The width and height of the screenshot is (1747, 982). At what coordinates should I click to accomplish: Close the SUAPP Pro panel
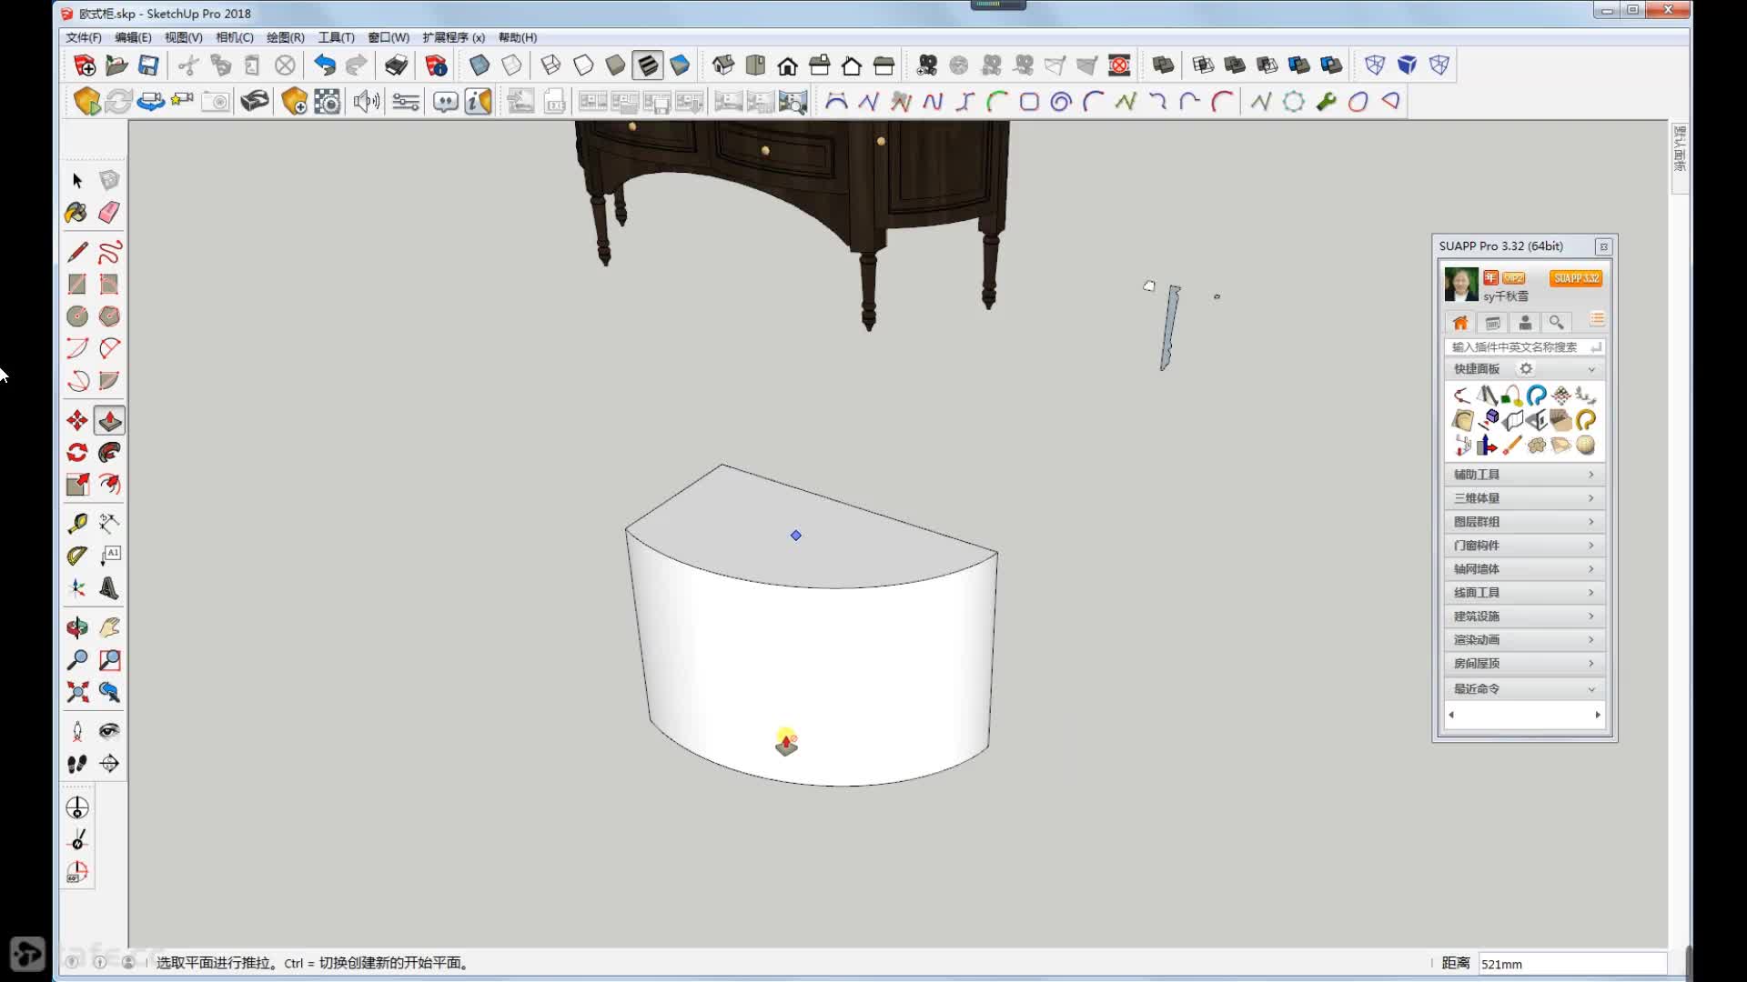(x=1604, y=246)
